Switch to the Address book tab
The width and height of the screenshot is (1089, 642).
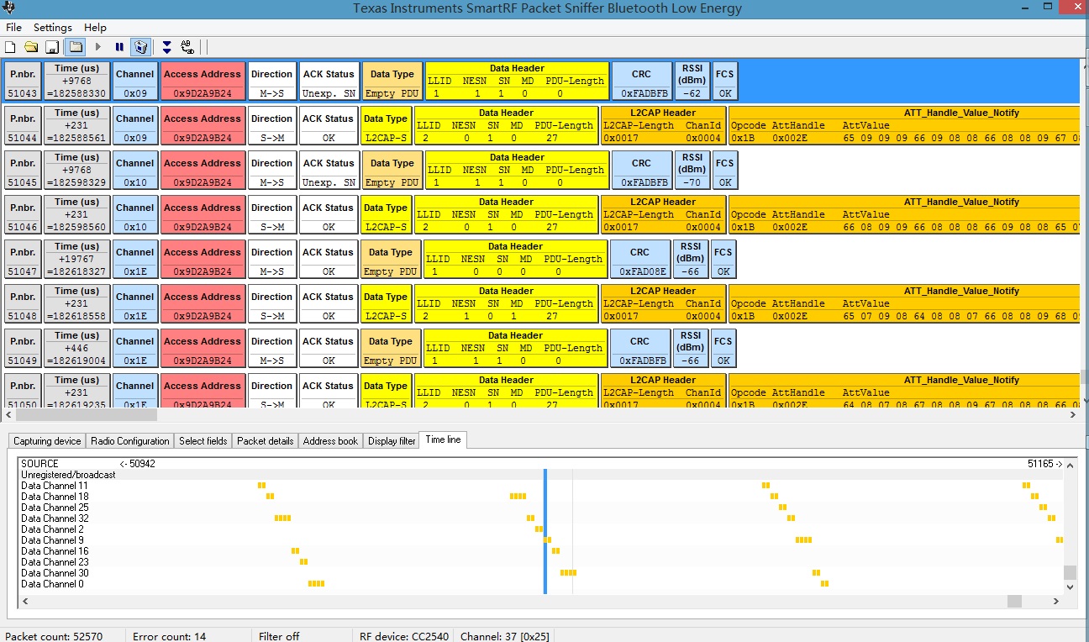(330, 441)
